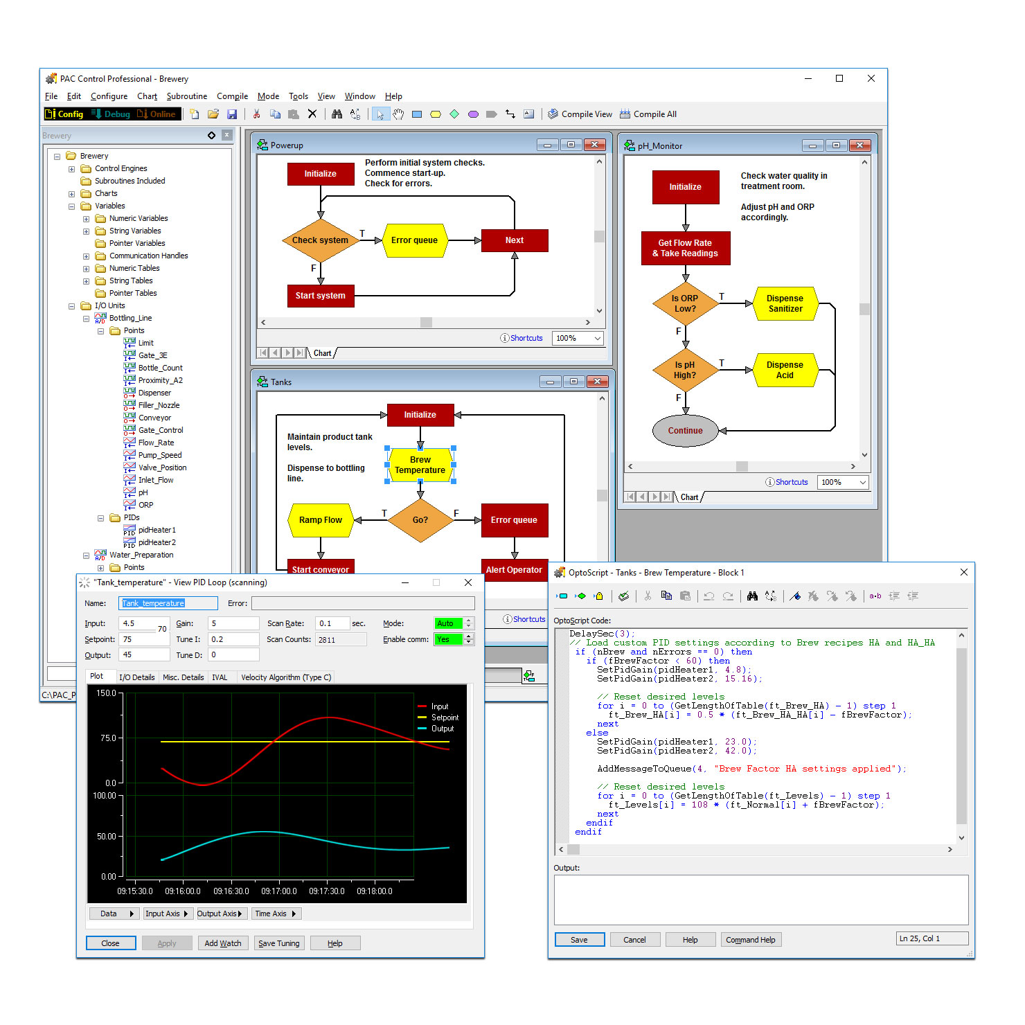Expand the Numeric Variables tree node
This screenshot has width=1025, height=1025.
pos(86,219)
